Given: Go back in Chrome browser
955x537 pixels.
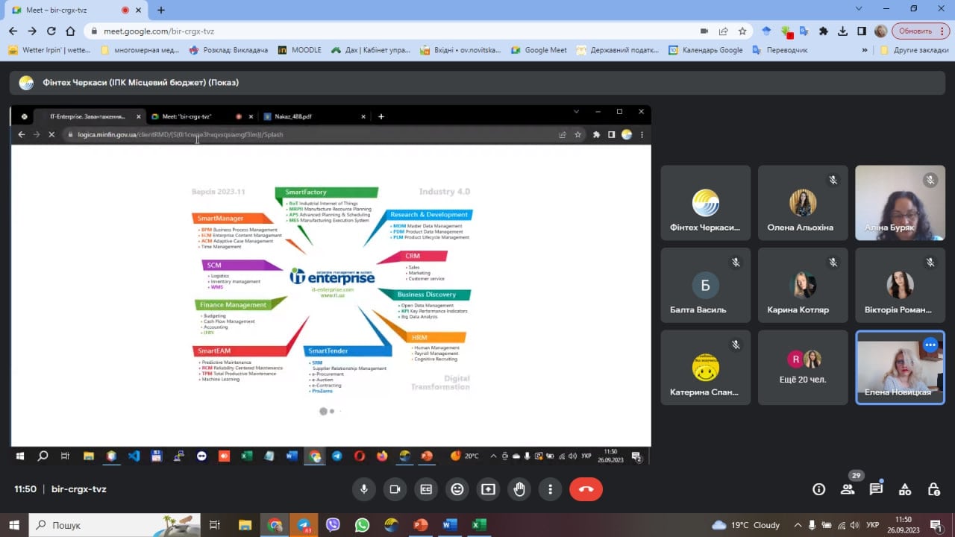Looking at the screenshot, I should click(x=13, y=31).
